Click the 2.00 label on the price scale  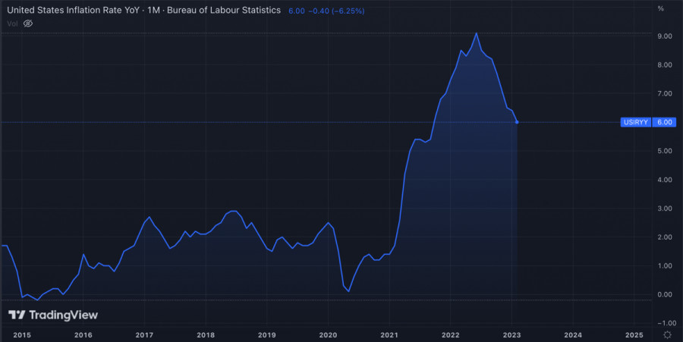click(665, 237)
